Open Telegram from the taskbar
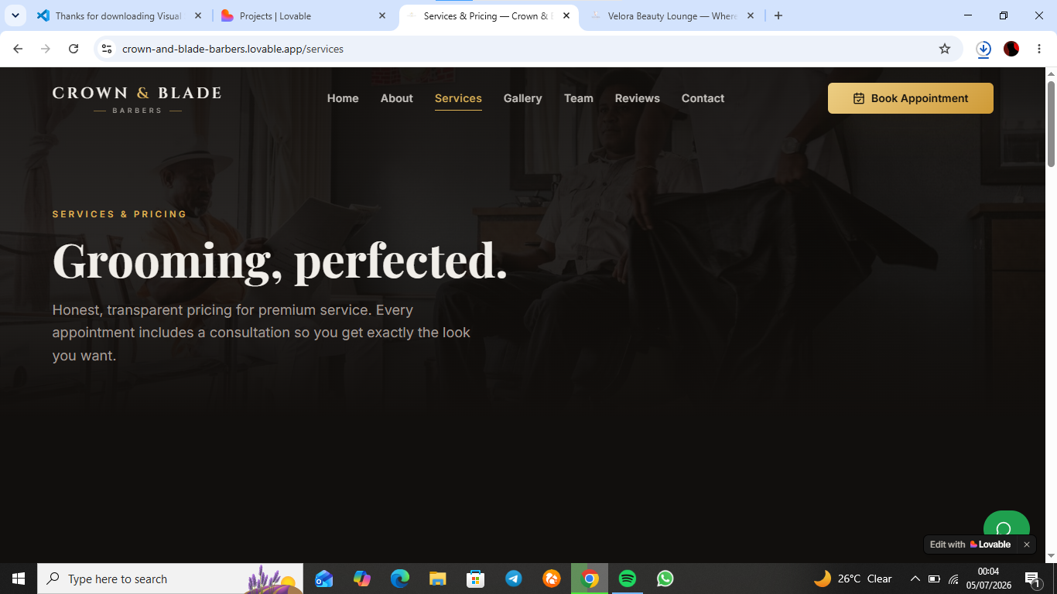 (x=514, y=579)
